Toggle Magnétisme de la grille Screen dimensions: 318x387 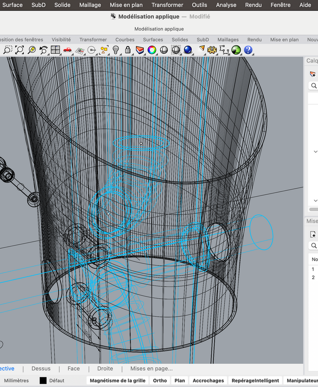(x=117, y=380)
